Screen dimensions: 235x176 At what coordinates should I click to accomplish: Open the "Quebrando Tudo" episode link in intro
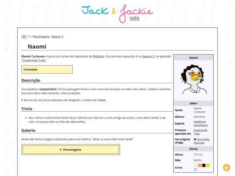(34, 60)
